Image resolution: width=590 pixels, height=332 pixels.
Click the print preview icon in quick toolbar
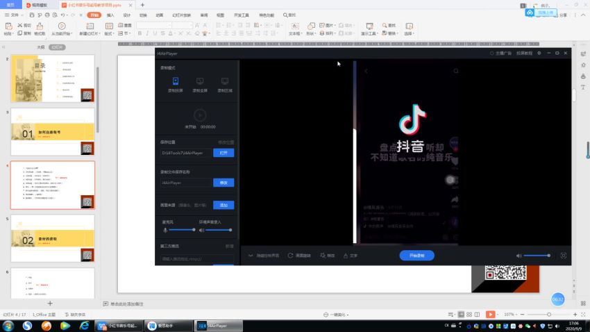pyautogui.click(x=55, y=15)
